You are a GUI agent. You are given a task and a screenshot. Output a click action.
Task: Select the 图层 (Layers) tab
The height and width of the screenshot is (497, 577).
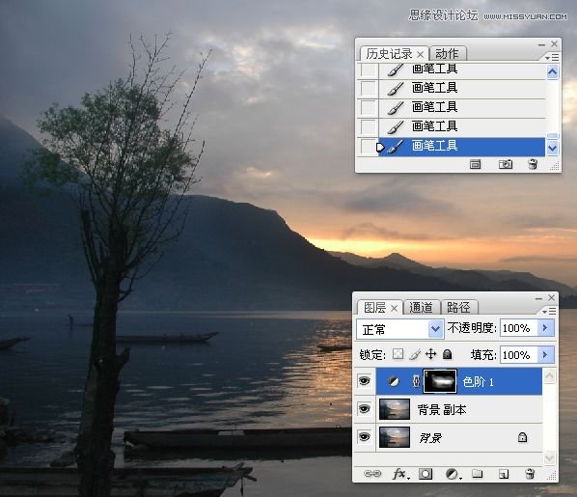click(x=374, y=308)
